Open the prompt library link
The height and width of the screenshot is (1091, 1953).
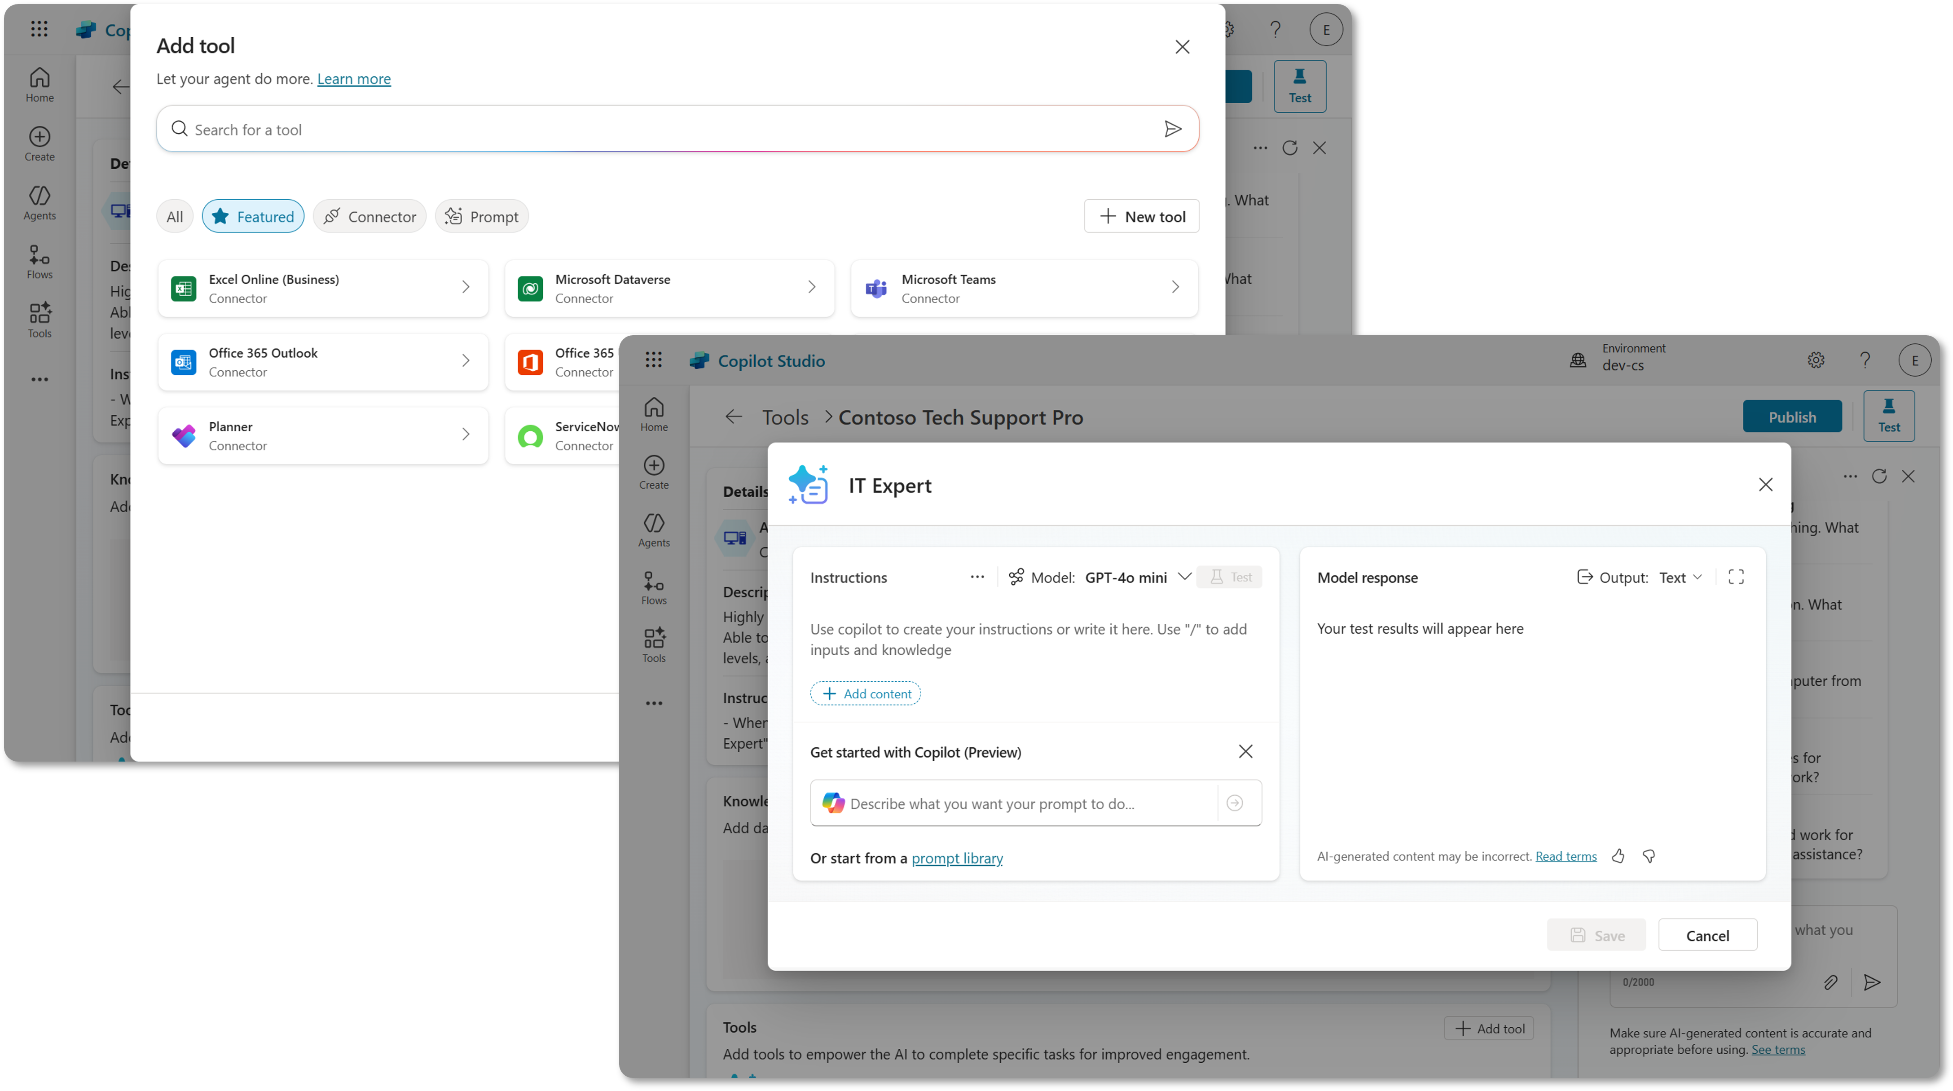coord(957,859)
